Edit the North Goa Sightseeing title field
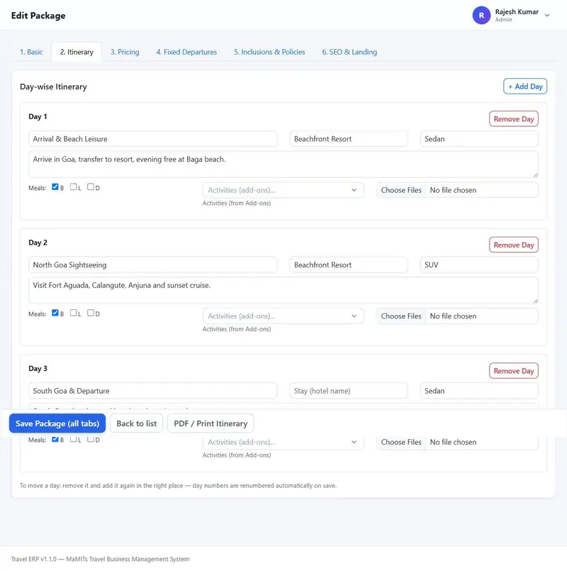The image size is (567, 571). [x=153, y=265]
